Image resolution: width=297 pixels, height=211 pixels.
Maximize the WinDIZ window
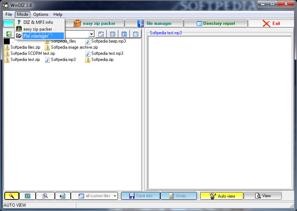pos(272,4)
